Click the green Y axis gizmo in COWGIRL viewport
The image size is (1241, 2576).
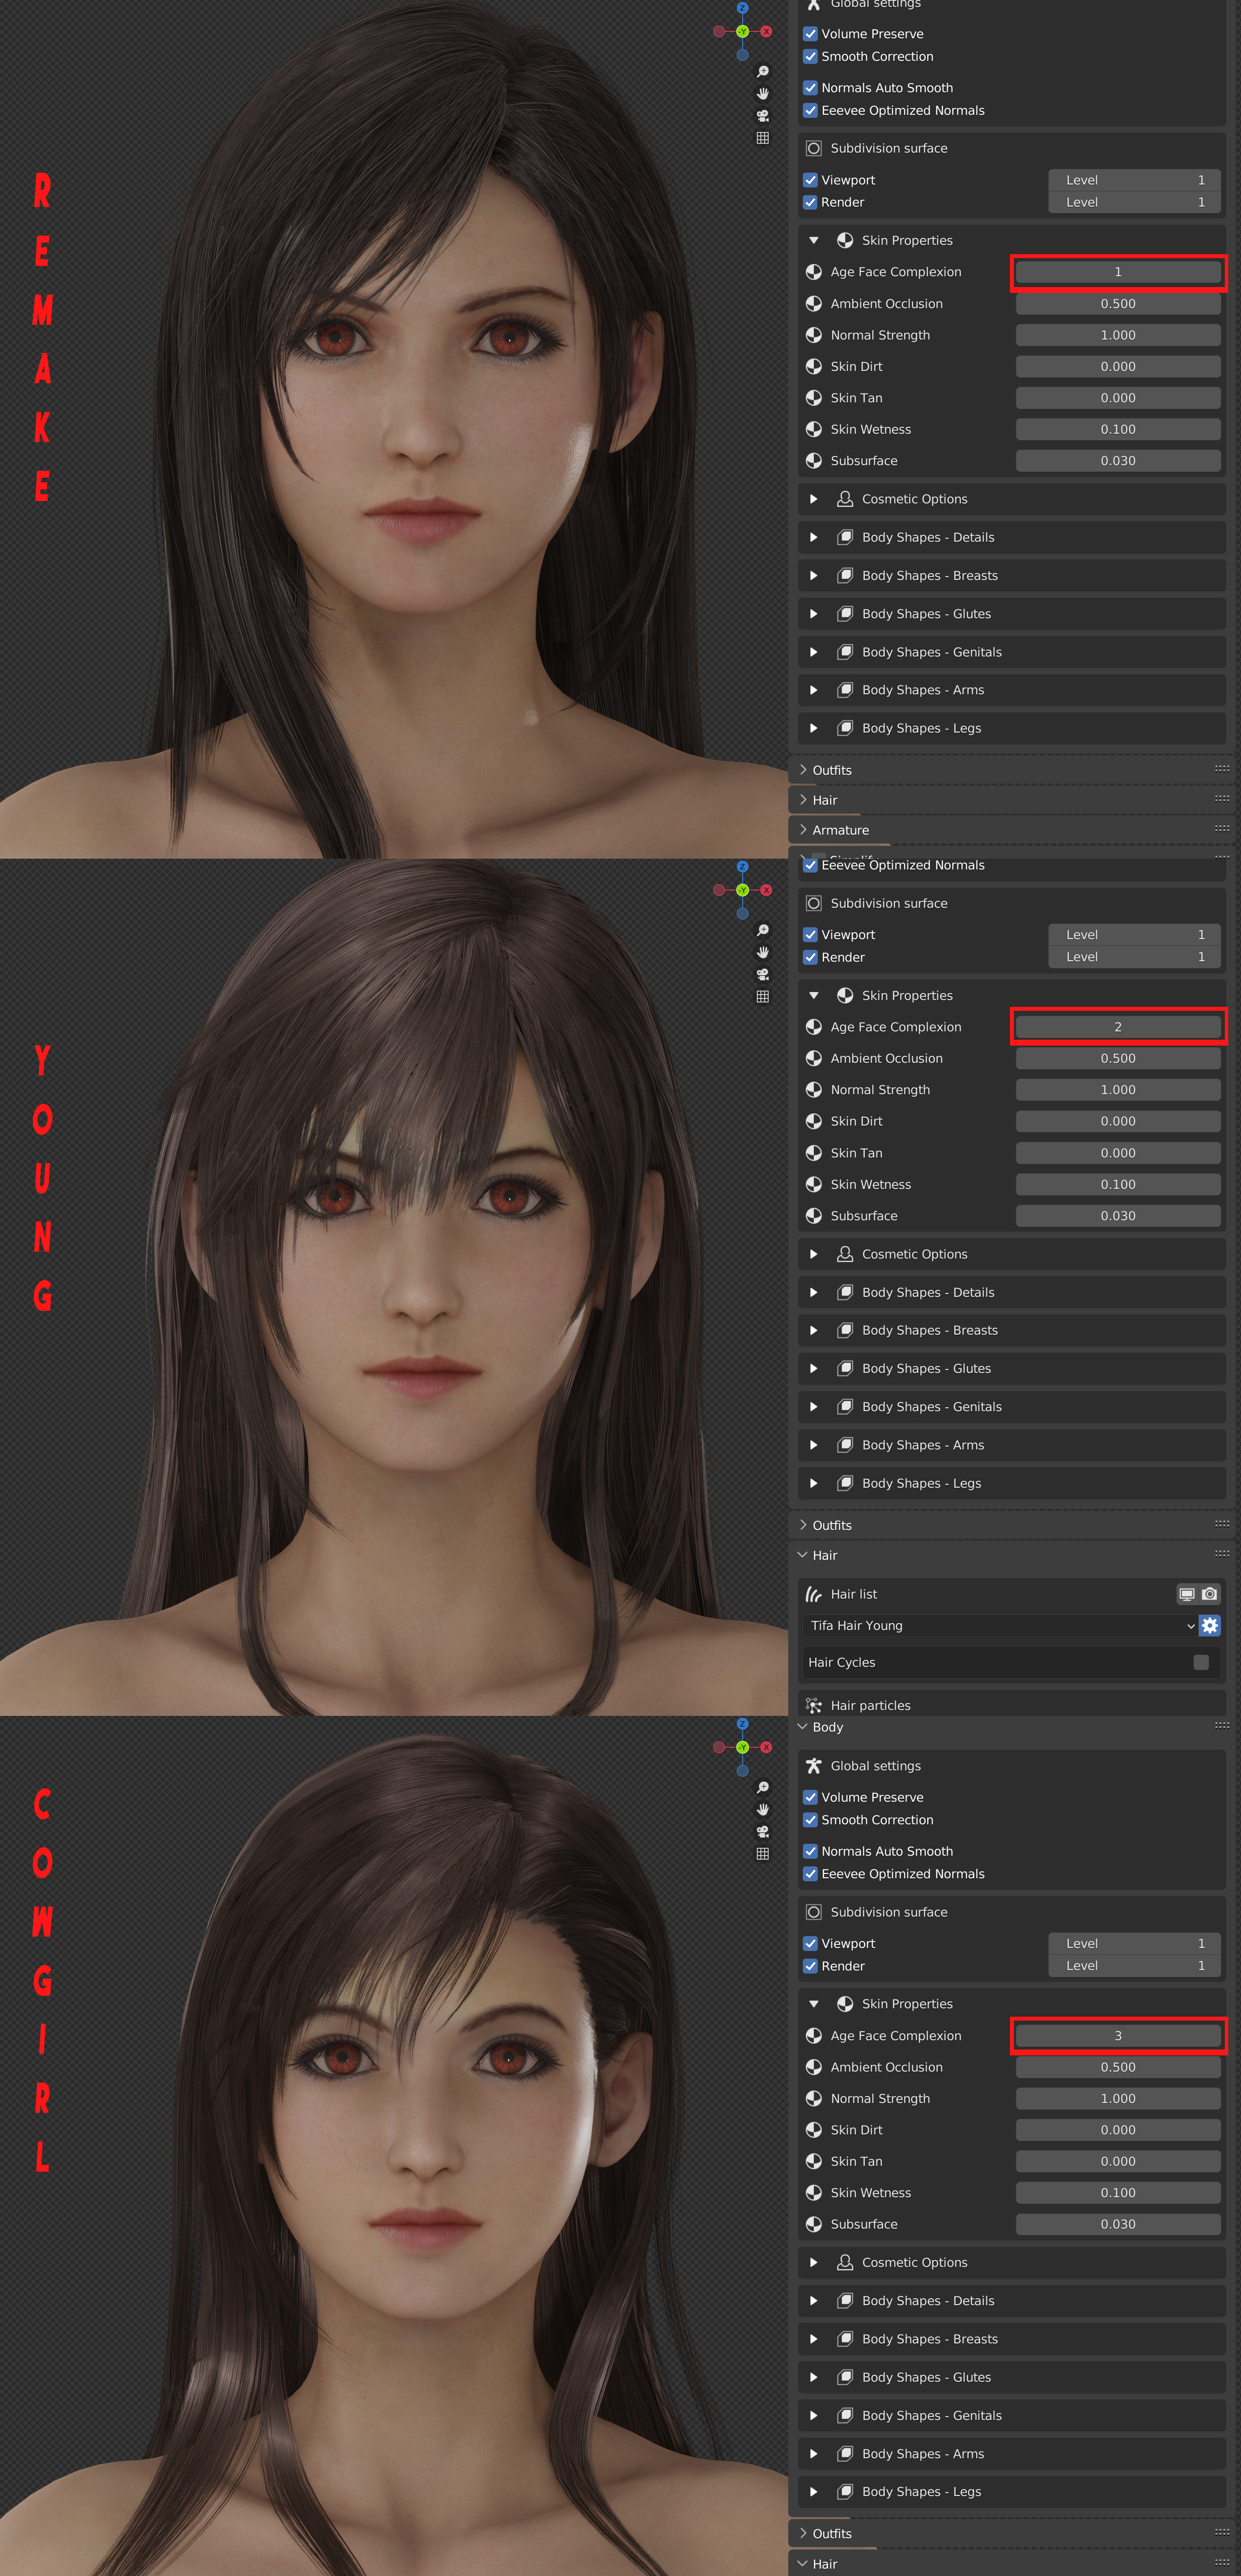(742, 1747)
